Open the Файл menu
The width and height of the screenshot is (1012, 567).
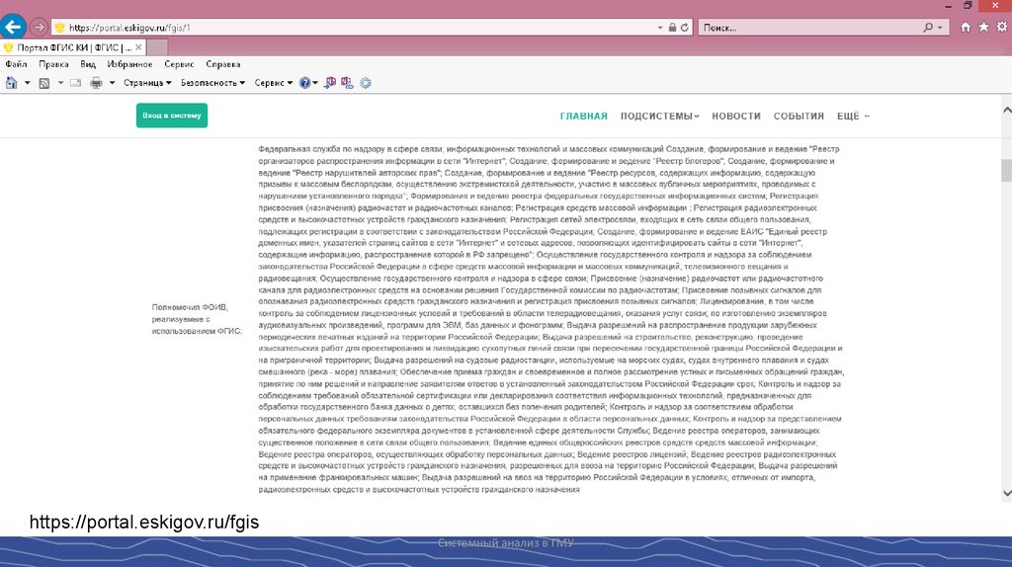16,64
